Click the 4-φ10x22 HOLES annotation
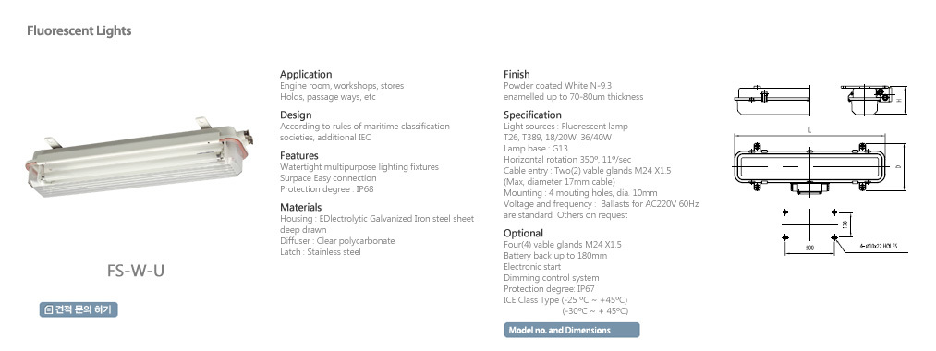 pos(878,246)
